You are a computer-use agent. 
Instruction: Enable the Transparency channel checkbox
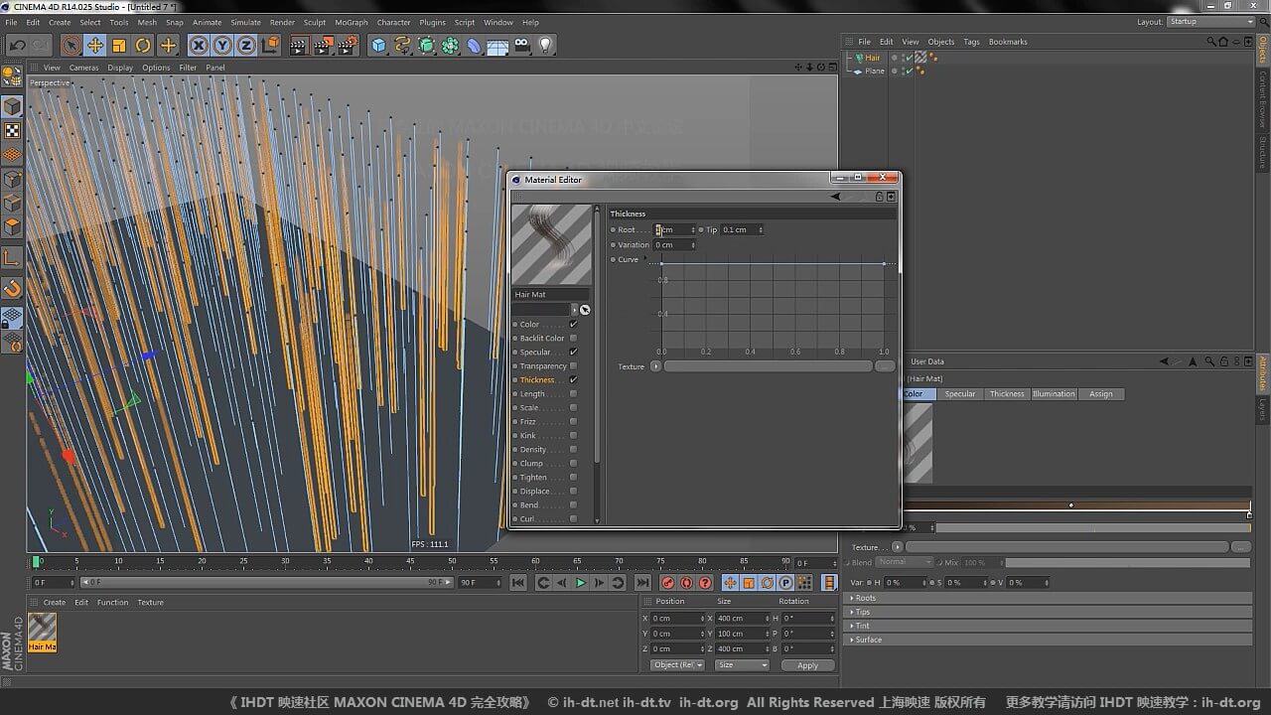coord(573,366)
